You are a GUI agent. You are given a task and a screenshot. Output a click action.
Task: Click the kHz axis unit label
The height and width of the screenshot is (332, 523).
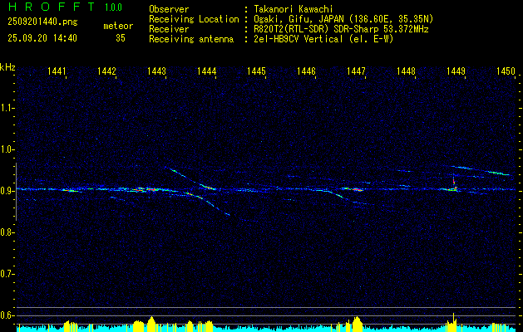pyautogui.click(x=7, y=67)
